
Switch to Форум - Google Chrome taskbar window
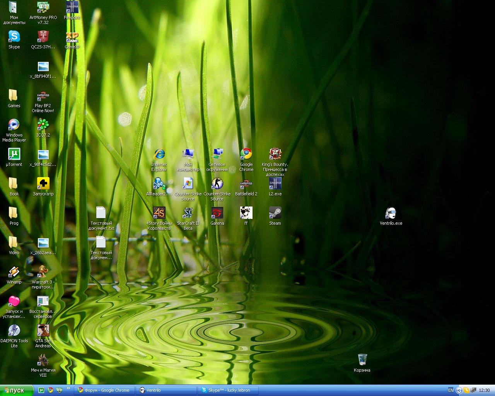tap(104, 390)
